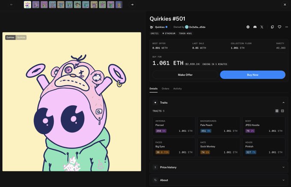Open the Quirkies collection link
This screenshot has width=291, height=187.
pyautogui.click(x=160, y=27)
